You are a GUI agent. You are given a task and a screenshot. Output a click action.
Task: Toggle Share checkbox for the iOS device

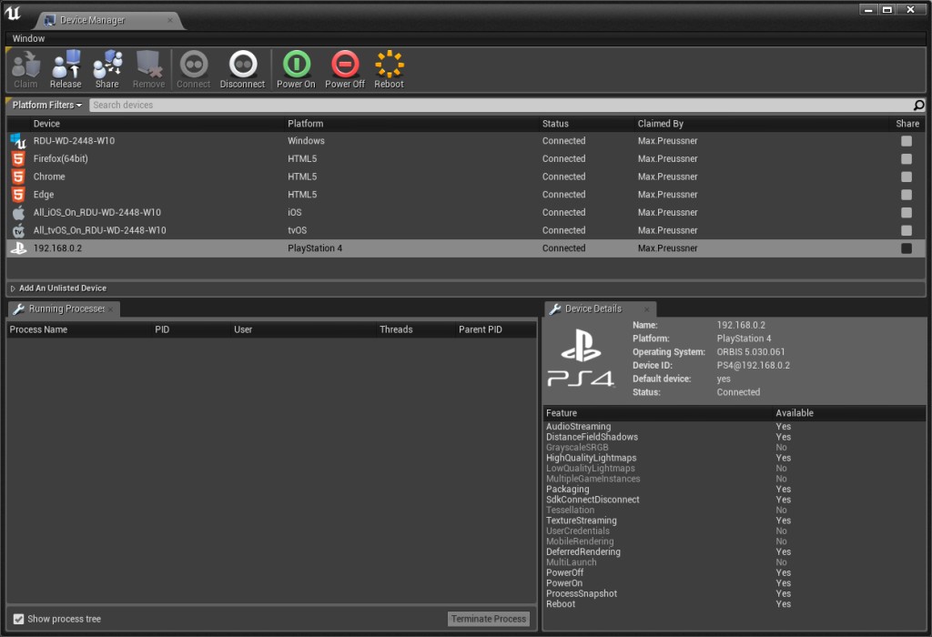[x=906, y=212]
